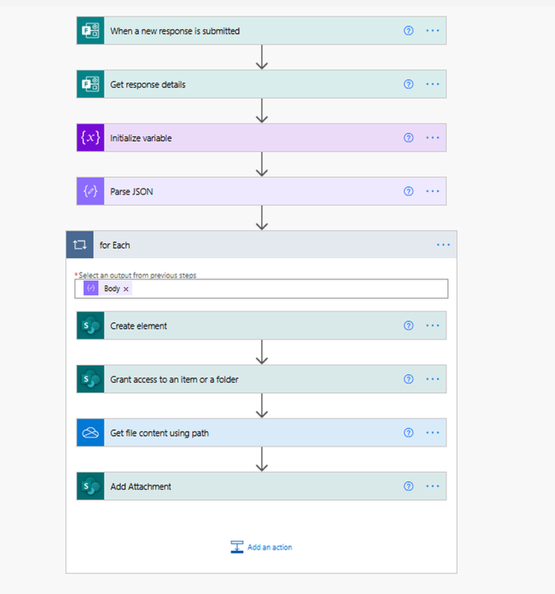Expand the Get file content using path step
This screenshot has height=594, width=555.
click(247, 433)
